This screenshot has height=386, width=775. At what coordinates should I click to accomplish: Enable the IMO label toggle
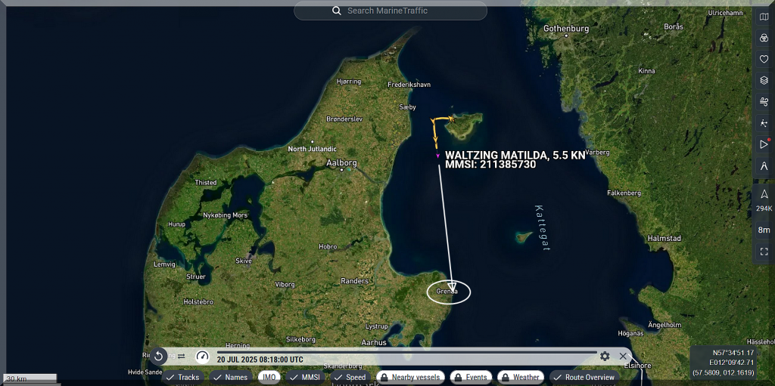[269, 377]
